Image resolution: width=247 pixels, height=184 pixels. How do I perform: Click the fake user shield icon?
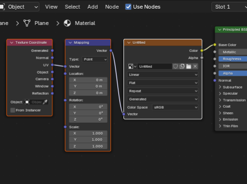(x=176, y=66)
